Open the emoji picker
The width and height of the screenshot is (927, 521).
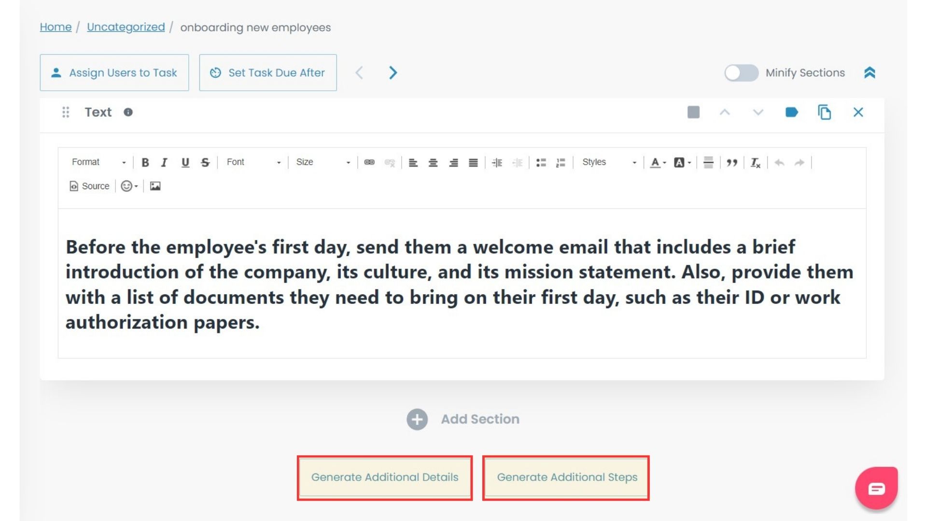127,186
